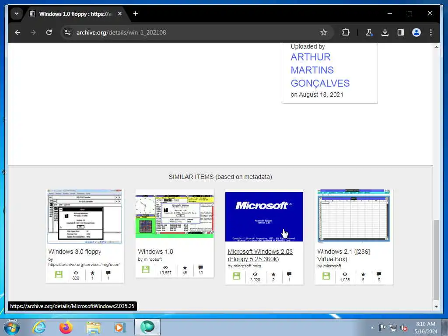
Task: Open Windows Media Player from taskbar
Action: [119, 327]
